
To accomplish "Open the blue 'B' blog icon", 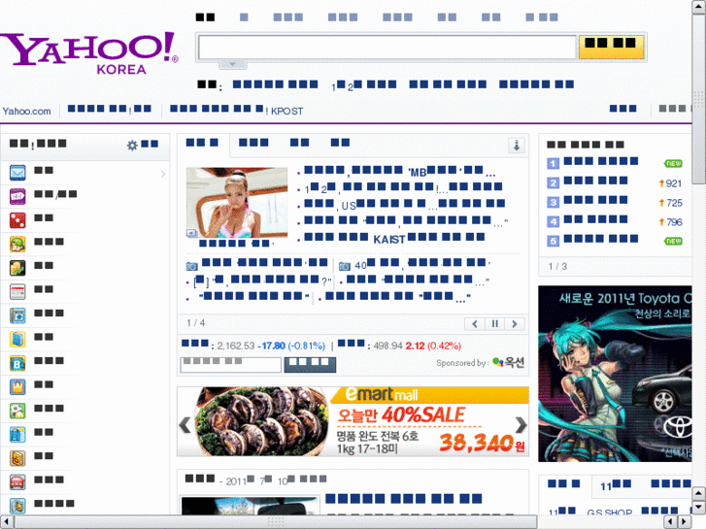I will point(17,363).
